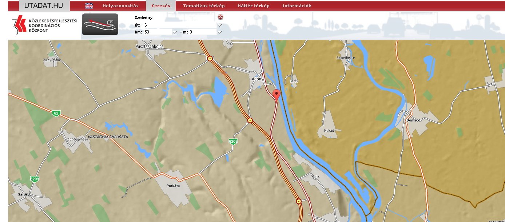Click the road 6209 shield marker
Screen dimensions: 505x222
pyautogui.click(x=35, y=179)
